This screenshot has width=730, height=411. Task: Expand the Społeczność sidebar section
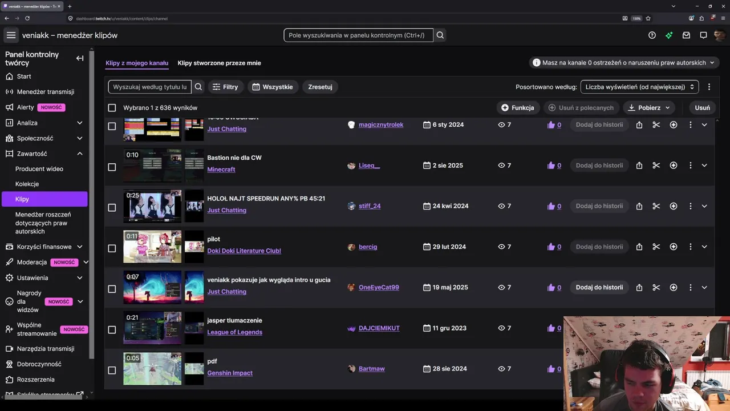80,138
